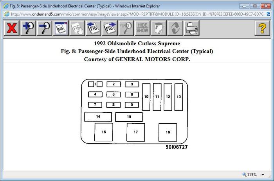Click the address bar URL field
274x181 pixels.
point(137,14)
